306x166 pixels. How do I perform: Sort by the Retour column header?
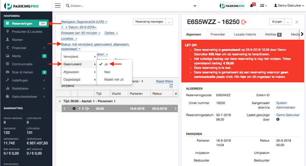tap(162, 94)
